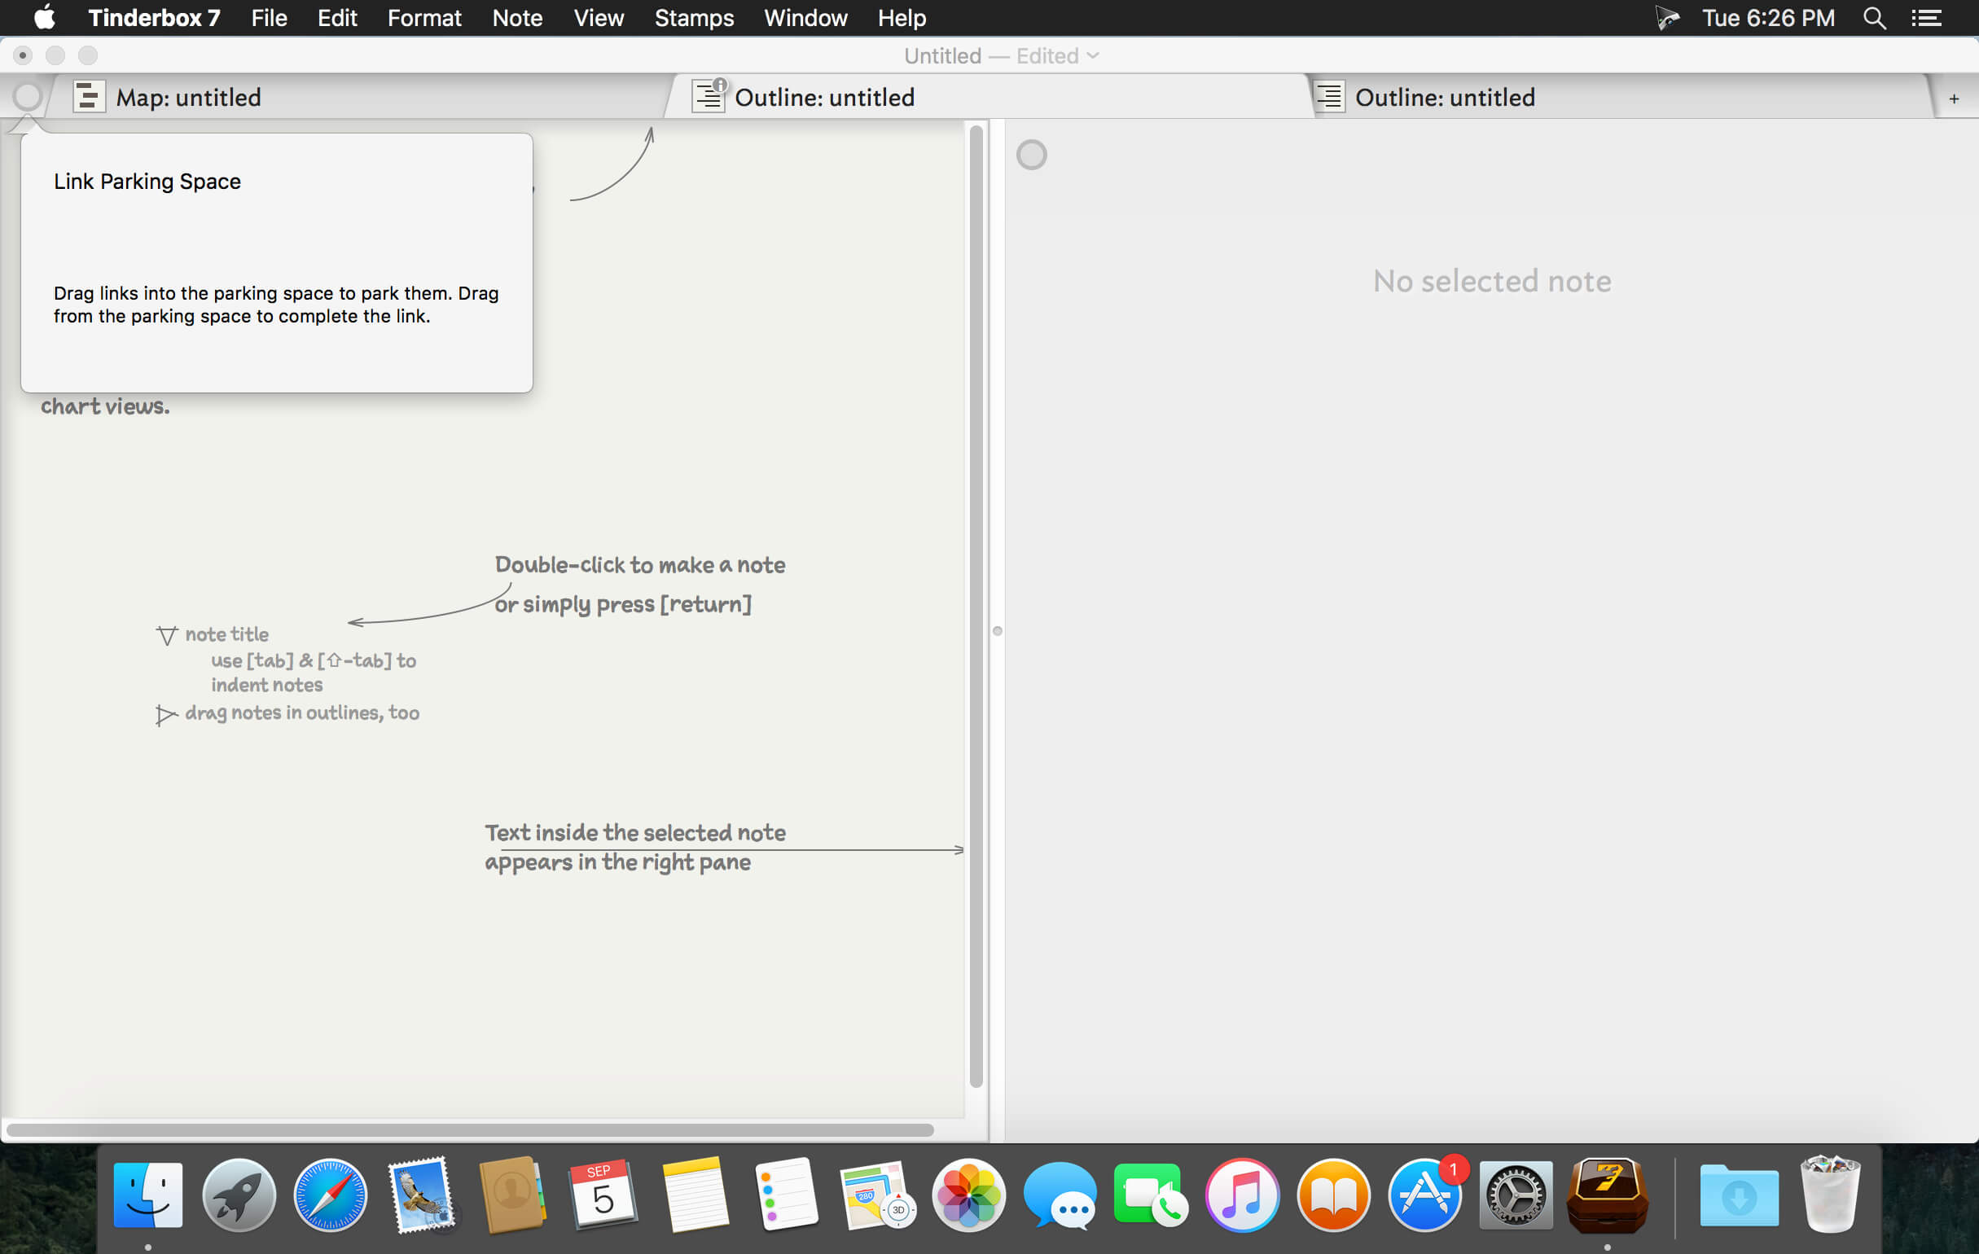
Task: Open Notification Center icon in menu bar
Action: pos(1925,18)
